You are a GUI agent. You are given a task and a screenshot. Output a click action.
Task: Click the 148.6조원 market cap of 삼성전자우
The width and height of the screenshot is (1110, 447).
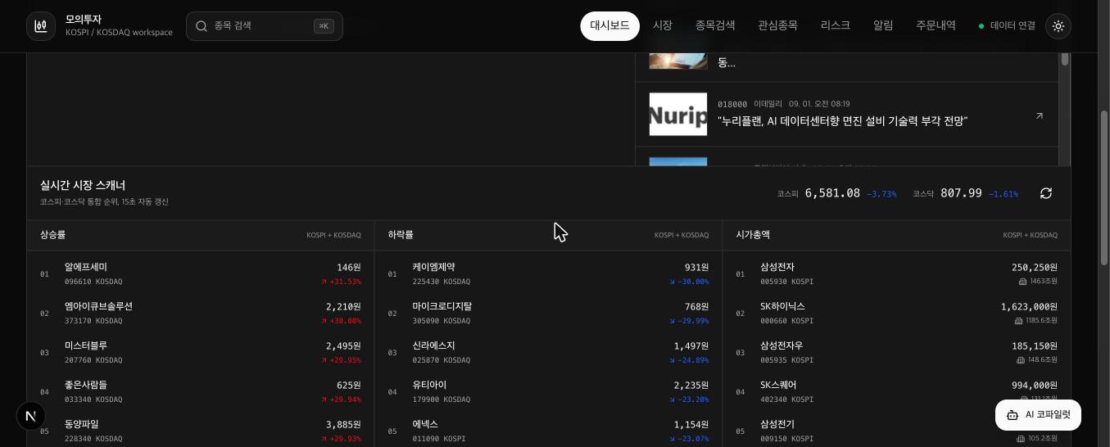coord(1037,360)
